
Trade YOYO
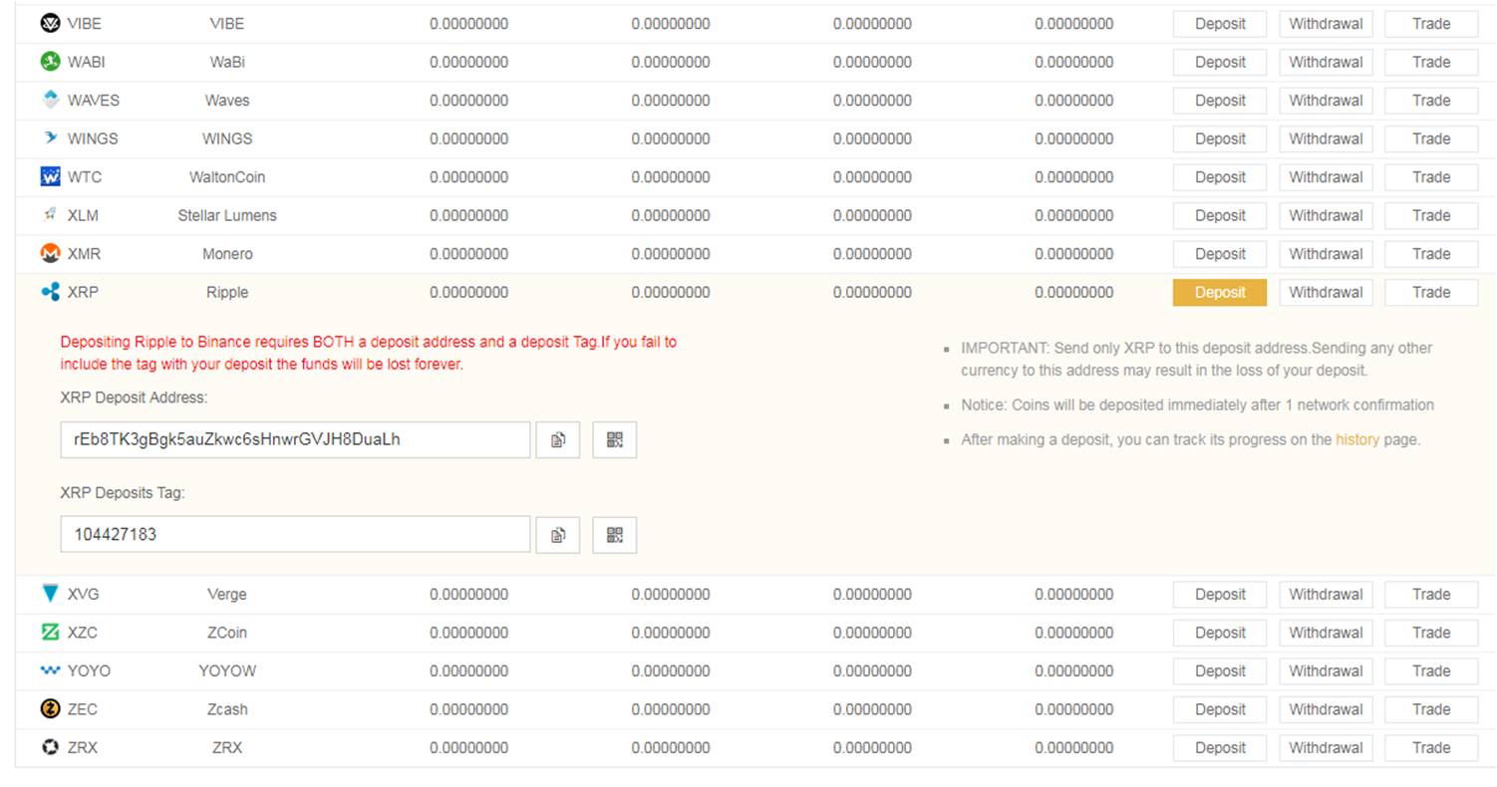pyautogui.click(x=1431, y=670)
